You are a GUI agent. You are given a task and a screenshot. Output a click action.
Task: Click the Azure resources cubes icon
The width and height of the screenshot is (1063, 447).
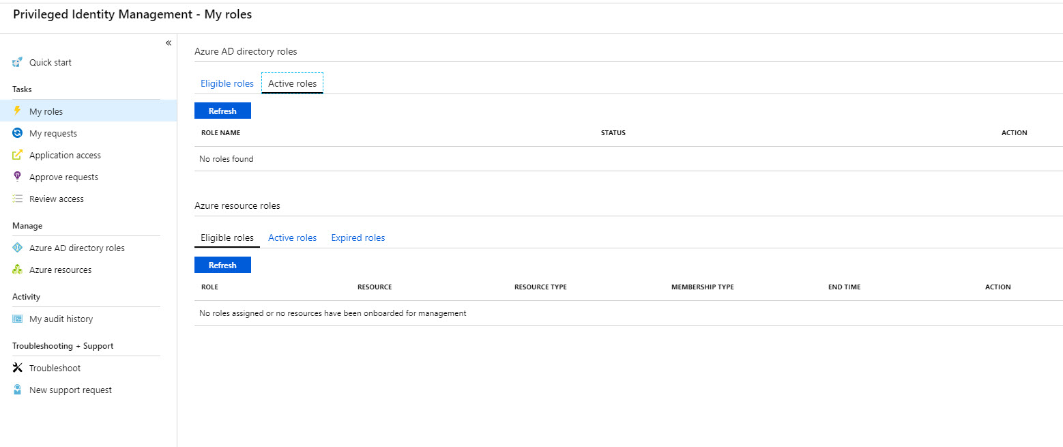[x=18, y=270]
